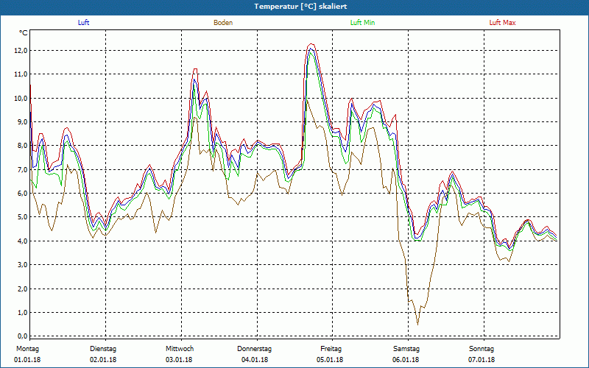589x368 pixels.
Task: Click the 'Donnerstag' day label
Action: pos(254,349)
